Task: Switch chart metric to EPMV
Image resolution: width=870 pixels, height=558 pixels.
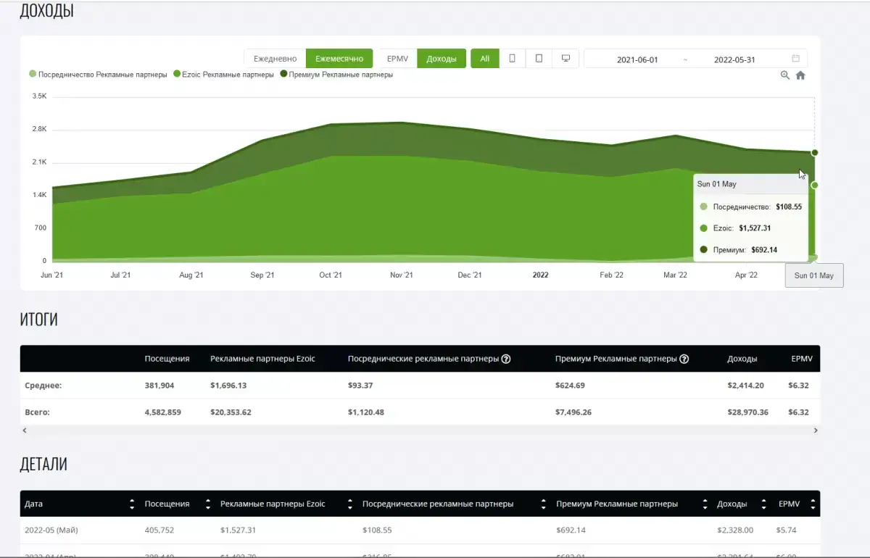Action: [397, 59]
